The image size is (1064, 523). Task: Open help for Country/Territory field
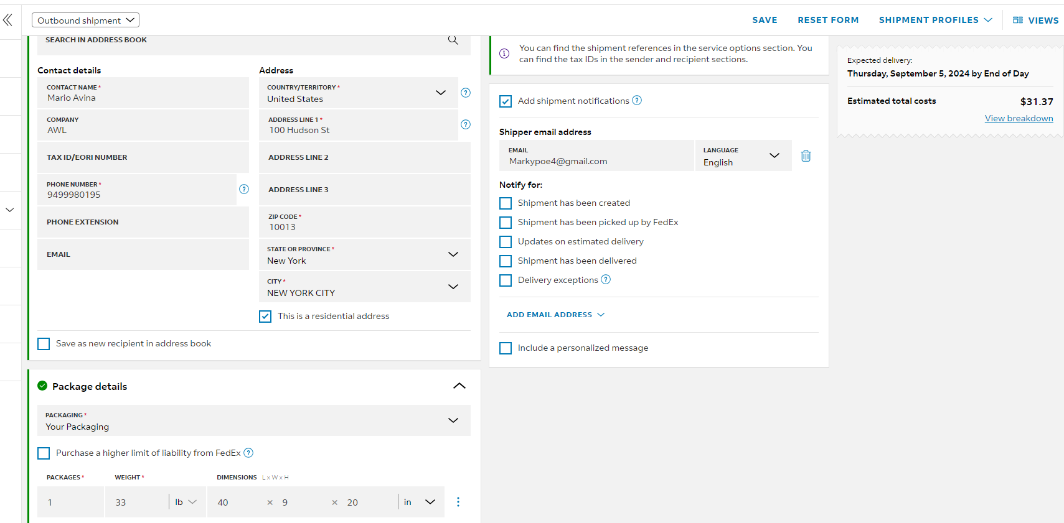pyautogui.click(x=466, y=93)
